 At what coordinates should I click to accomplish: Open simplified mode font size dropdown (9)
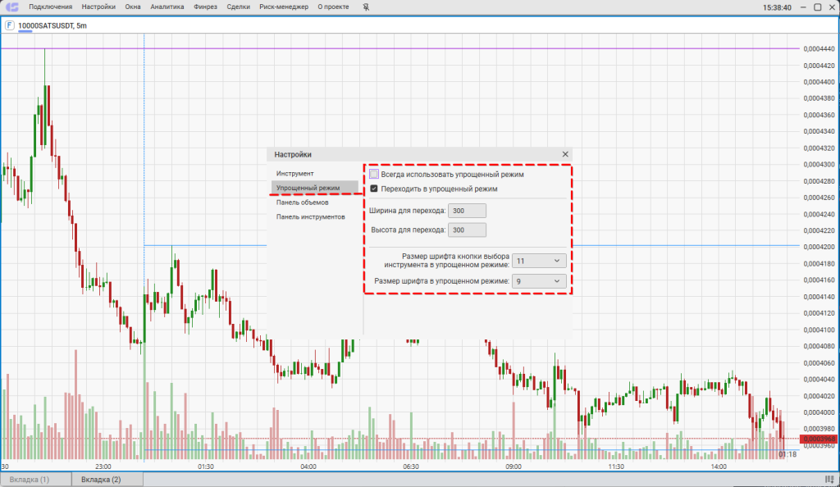539,281
